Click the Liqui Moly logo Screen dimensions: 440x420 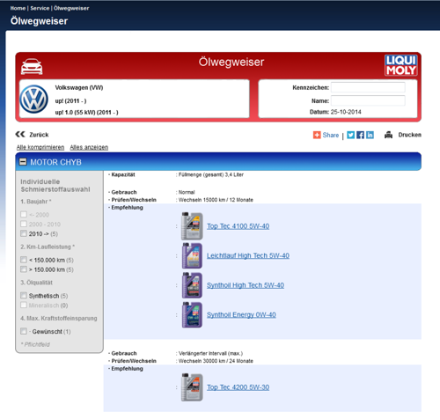click(401, 65)
